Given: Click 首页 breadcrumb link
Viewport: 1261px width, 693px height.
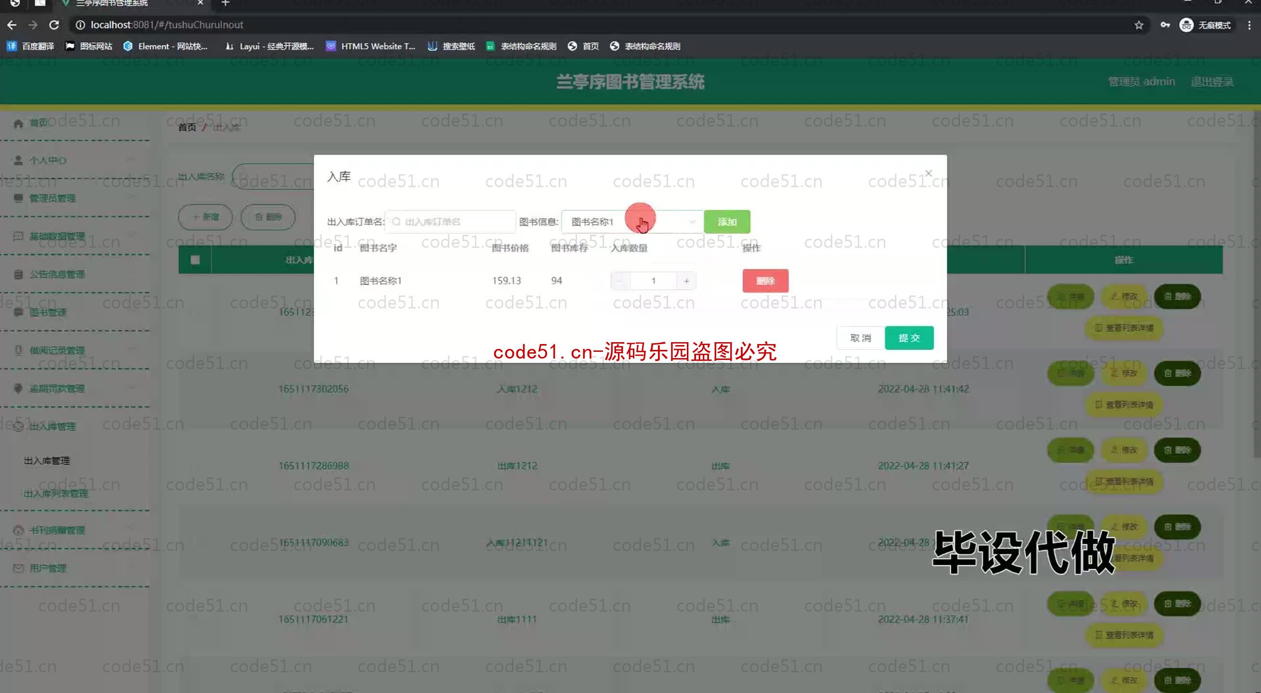Looking at the screenshot, I should 187,127.
